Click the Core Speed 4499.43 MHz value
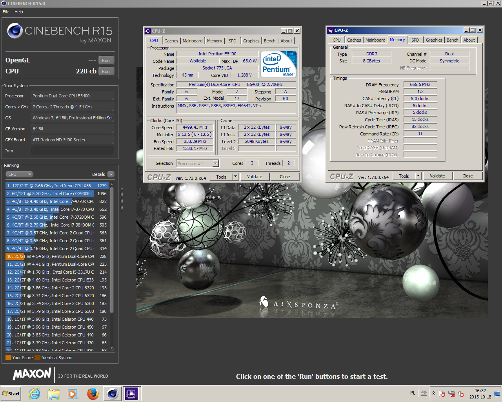 (195, 128)
